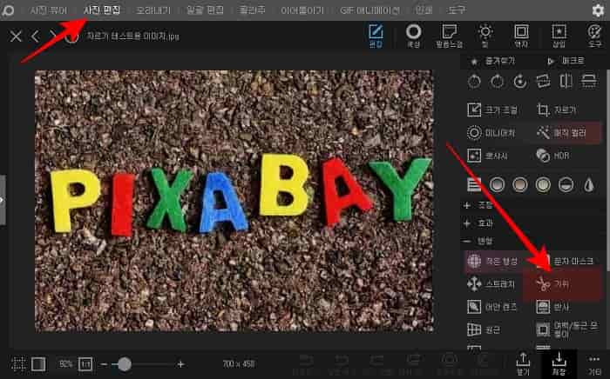Select the first round filter circle
Image resolution: width=610 pixels, height=379 pixels.
pyautogui.click(x=498, y=184)
